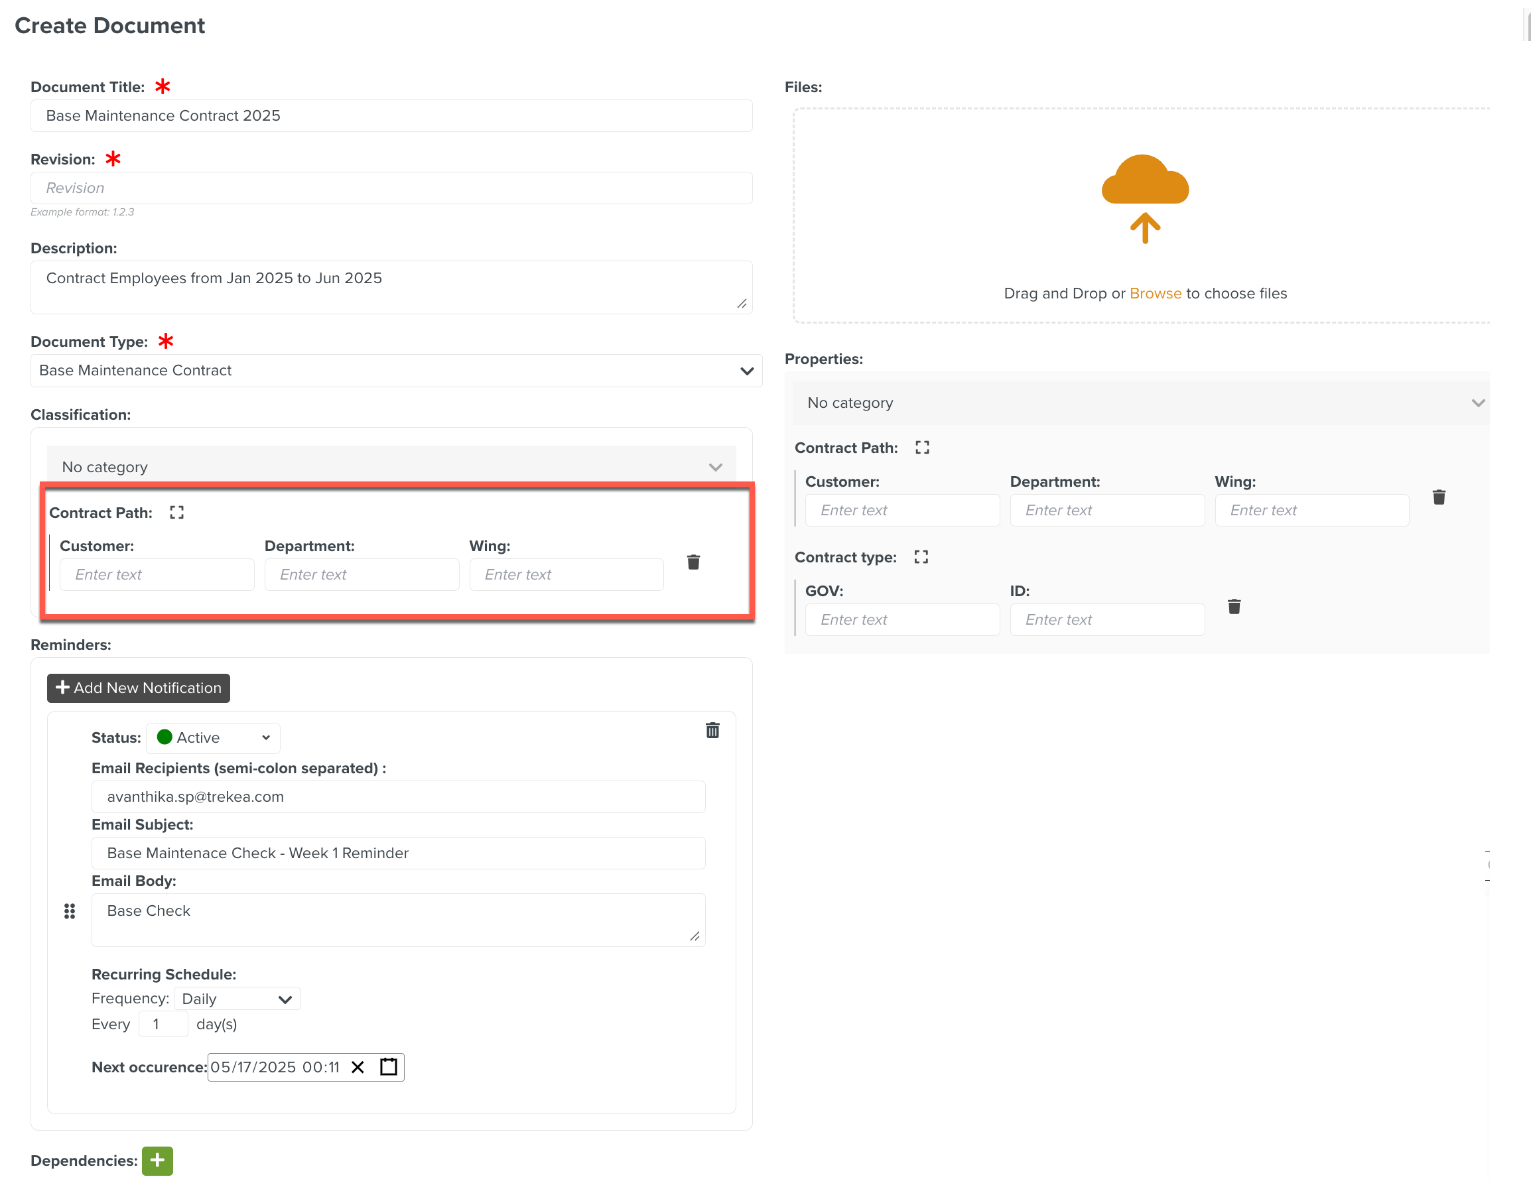The width and height of the screenshot is (1531, 1195).
Task: Expand Contract Path in Classification section
Action: pyautogui.click(x=176, y=513)
